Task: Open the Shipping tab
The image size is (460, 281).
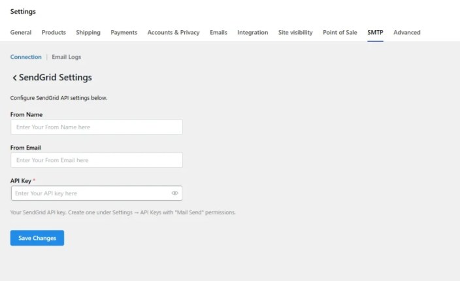Action: pyautogui.click(x=88, y=32)
